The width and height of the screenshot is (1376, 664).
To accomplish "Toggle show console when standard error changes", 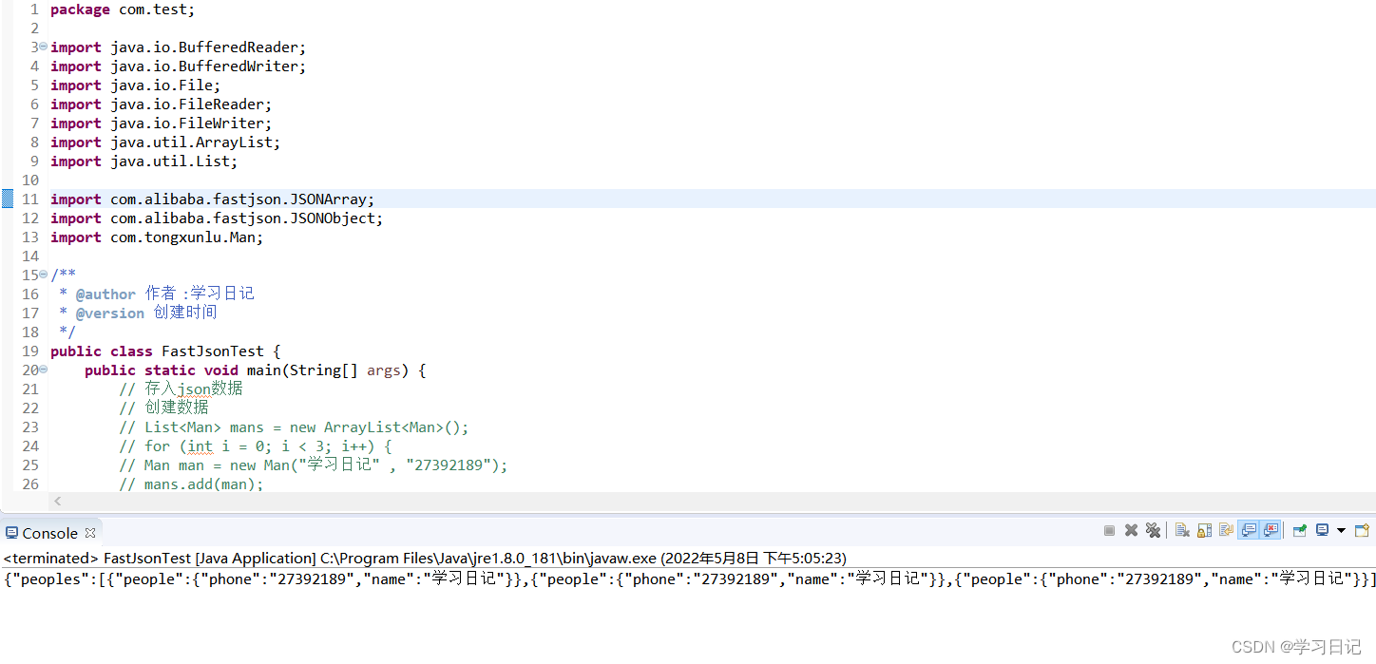I will coord(1271,530).
